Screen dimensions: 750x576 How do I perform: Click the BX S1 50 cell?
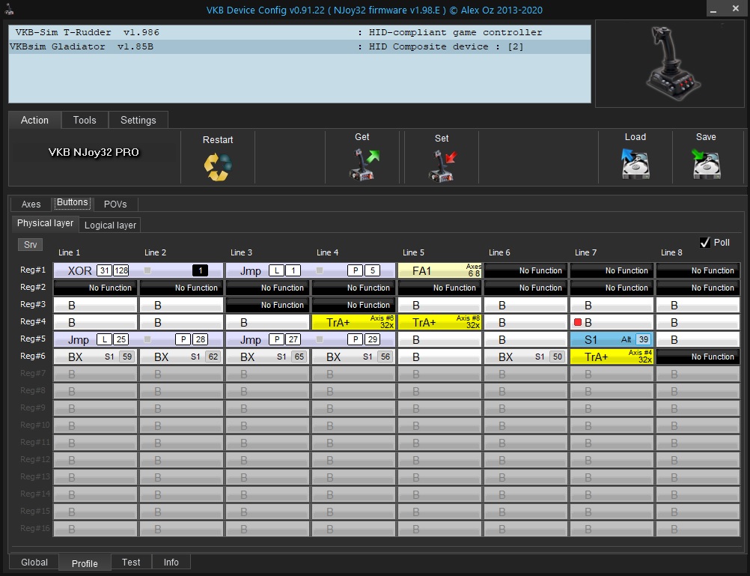pyautogui.click(x=525, y=357)
